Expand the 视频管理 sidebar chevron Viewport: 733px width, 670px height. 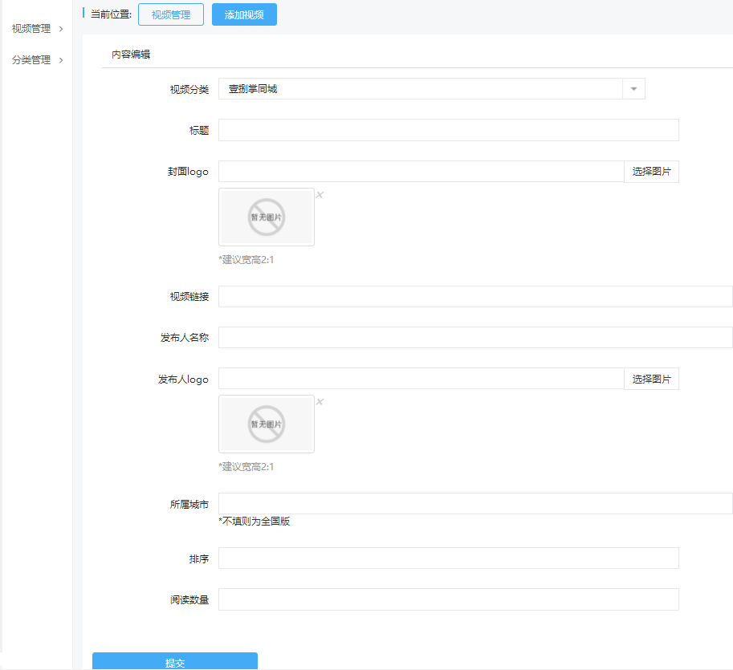click(61, 29)
